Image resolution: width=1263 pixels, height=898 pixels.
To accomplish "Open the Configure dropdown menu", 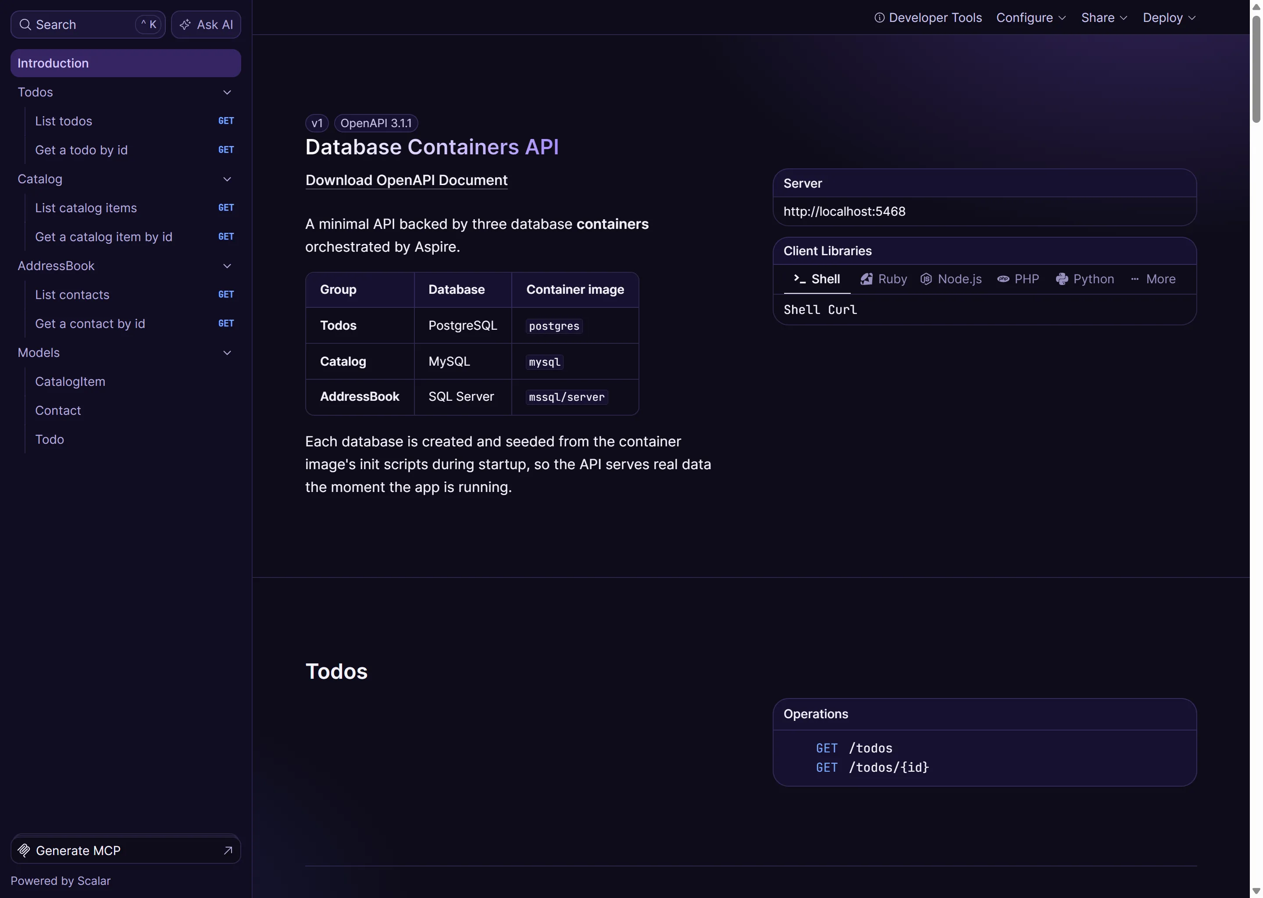I will tap(1031, 18).
